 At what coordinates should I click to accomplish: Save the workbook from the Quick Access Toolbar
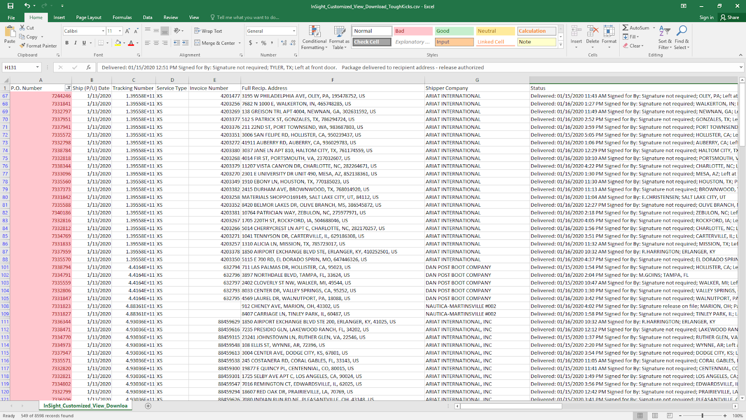(10, 6)
